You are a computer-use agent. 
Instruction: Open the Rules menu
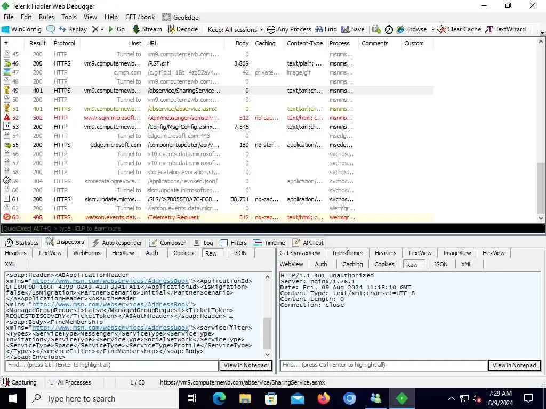tap(46, 17)
